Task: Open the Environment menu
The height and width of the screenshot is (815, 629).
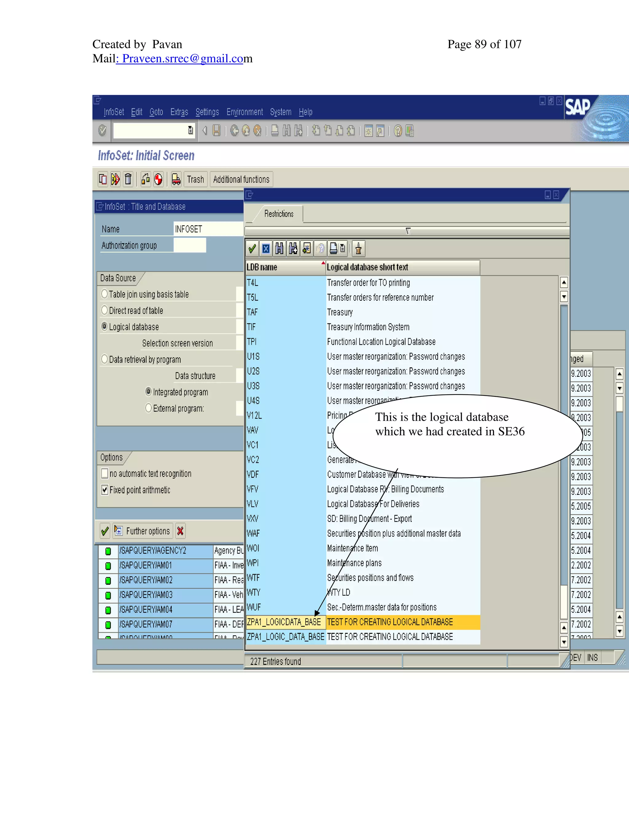Action: click(x=245, y=112)
